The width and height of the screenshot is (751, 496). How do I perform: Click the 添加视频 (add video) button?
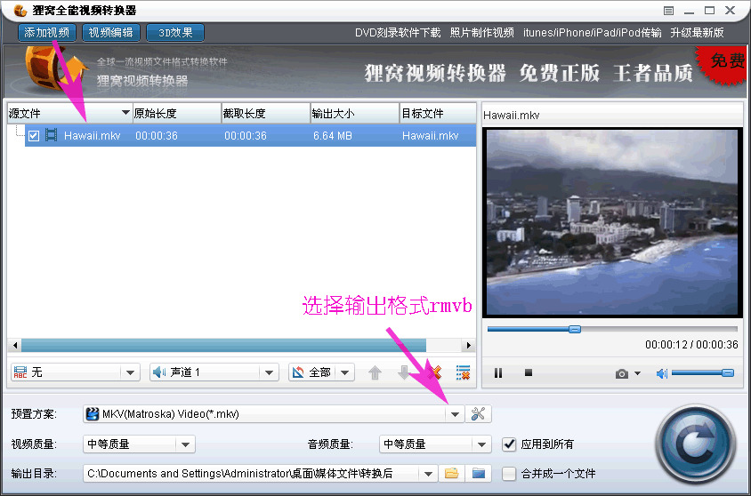(x=47, y=33)
